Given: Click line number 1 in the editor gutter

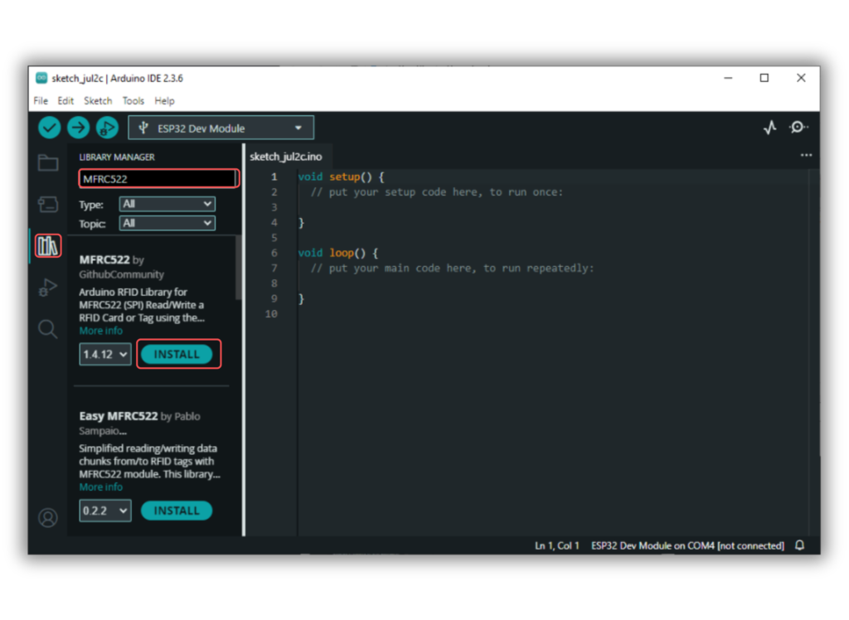Looking at the screenshot, I should tap(274, 177).
